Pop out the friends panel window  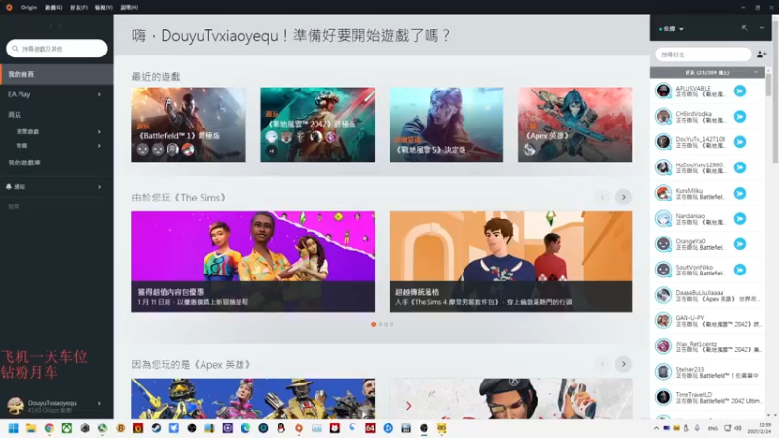click(x=744, y=28)
